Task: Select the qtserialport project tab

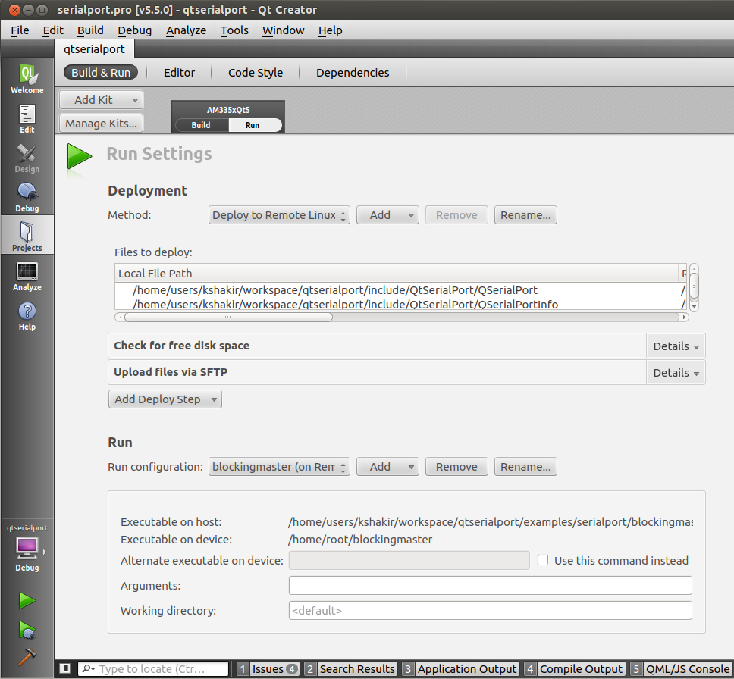Action: click(x=94, y=49)
